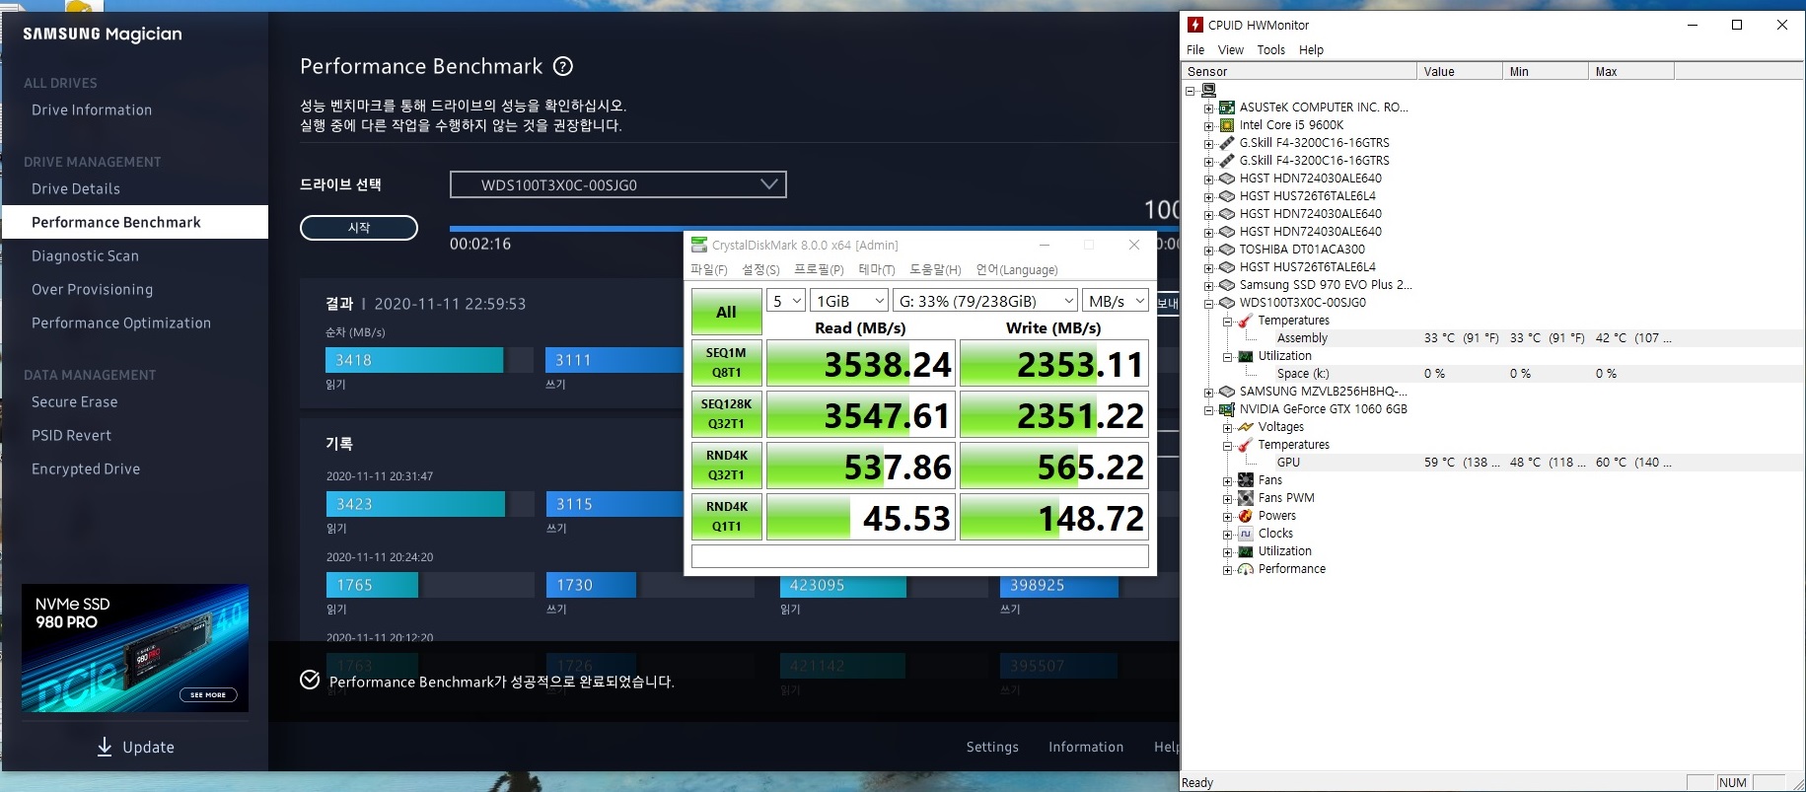1806x792 pixels.
Task: Run the RND4K Q32T1 test button
Action: pyautogui.click(x=726, y=466)
